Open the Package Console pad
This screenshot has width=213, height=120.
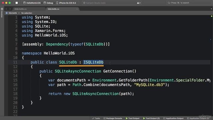click(113, 118)
